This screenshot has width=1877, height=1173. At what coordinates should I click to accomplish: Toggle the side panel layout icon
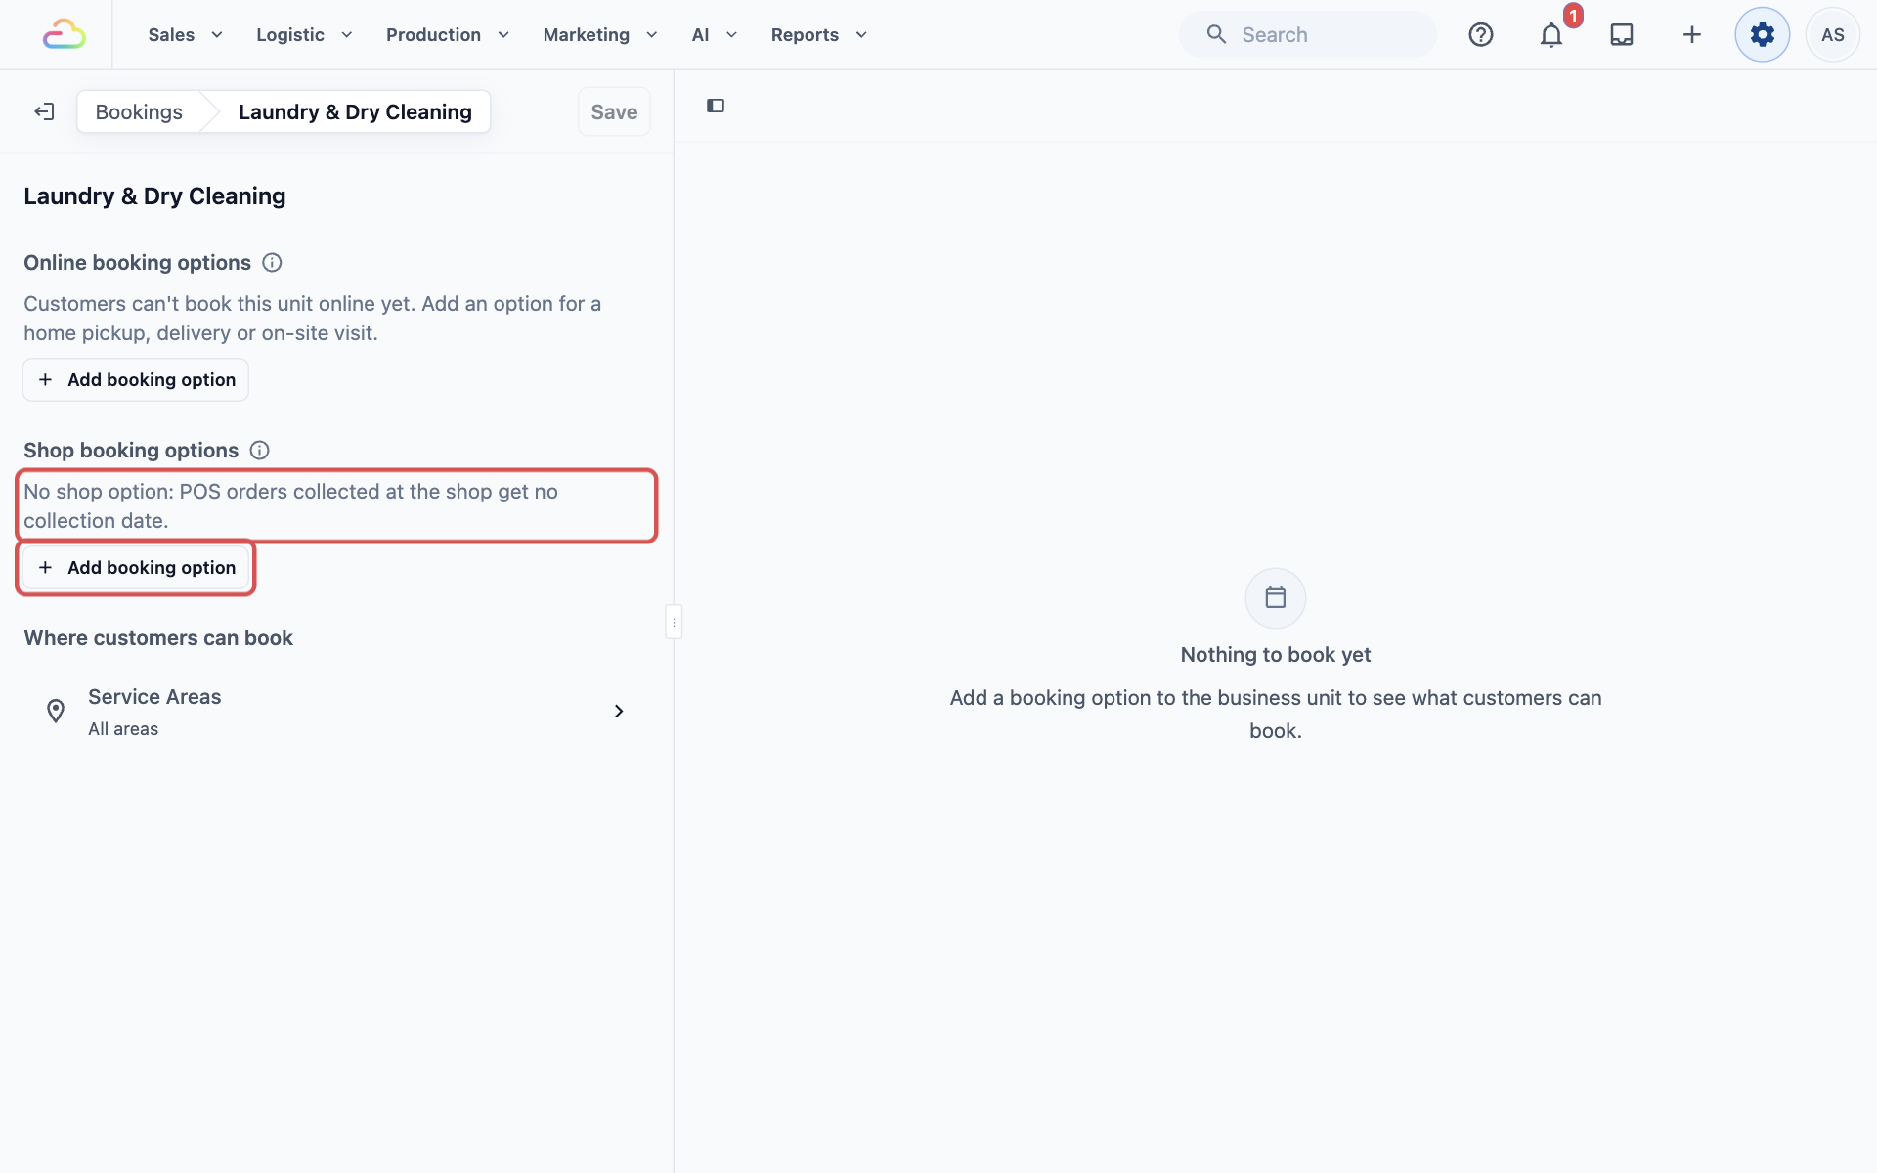click(716, 106)
